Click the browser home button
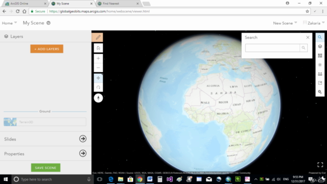This screenshot has width=327, height=184. (25, 11)
